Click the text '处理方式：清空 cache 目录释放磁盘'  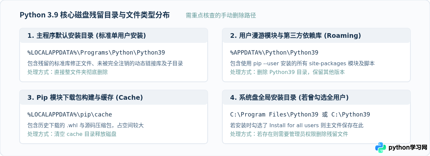(72, 134)
